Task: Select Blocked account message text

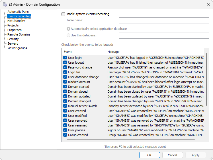Action: [155, 82]
